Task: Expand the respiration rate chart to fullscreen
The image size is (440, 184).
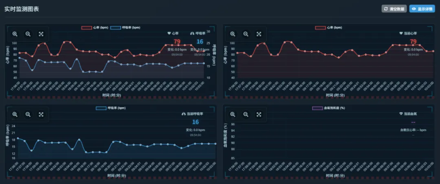Action: click(41, 115)
